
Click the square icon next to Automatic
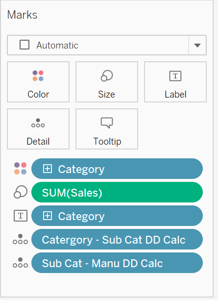[24, 45]
